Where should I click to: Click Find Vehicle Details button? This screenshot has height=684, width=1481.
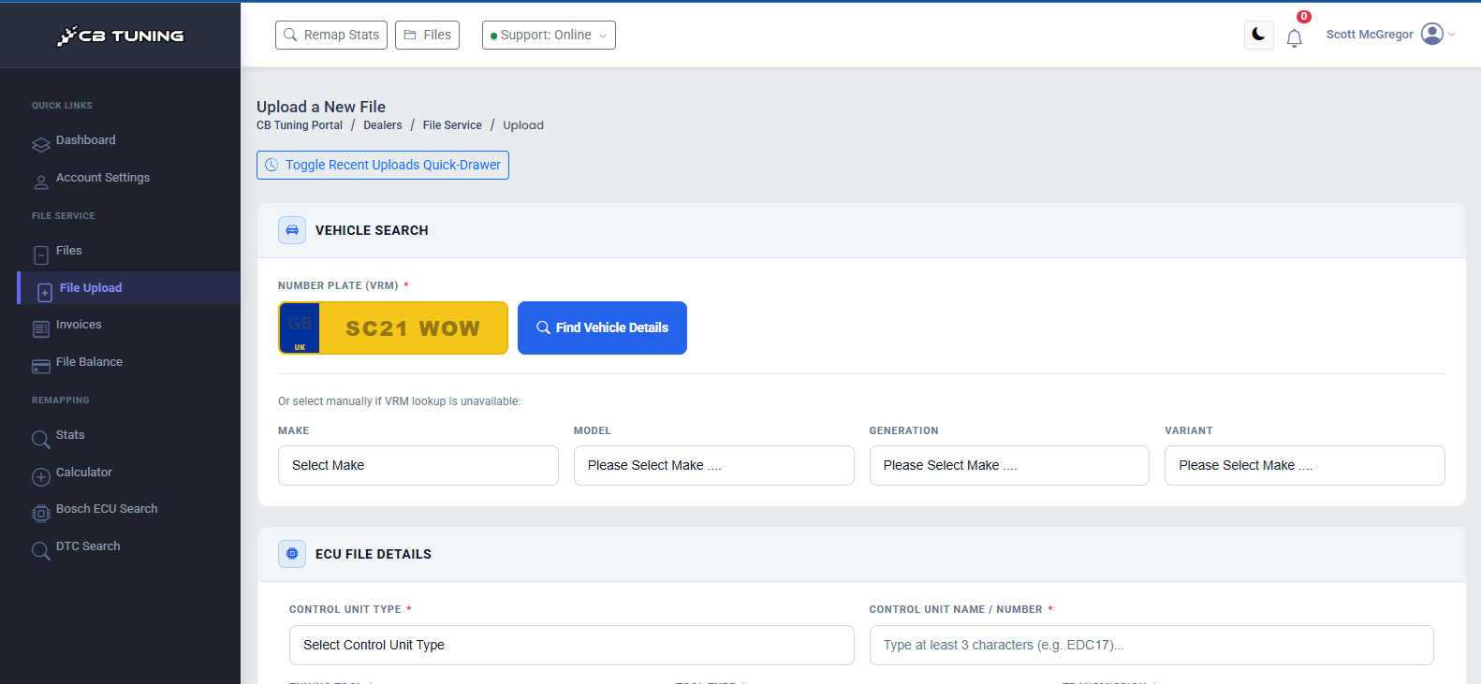coord(602,327)
